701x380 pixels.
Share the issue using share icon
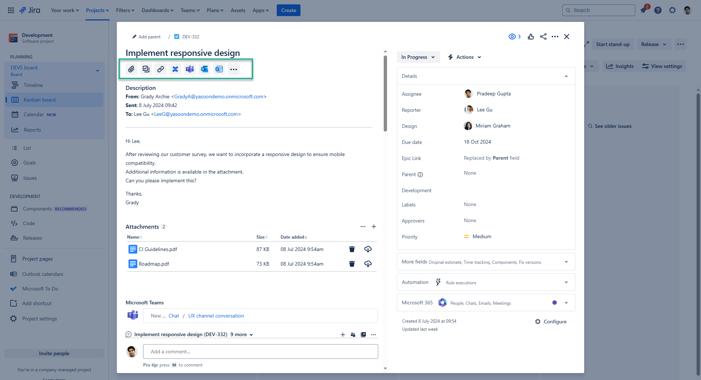[x=543, y=37]
